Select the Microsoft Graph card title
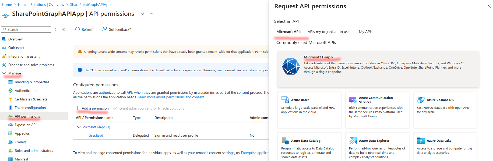This screenshot has height=161, width=493. tap(318, 57)
